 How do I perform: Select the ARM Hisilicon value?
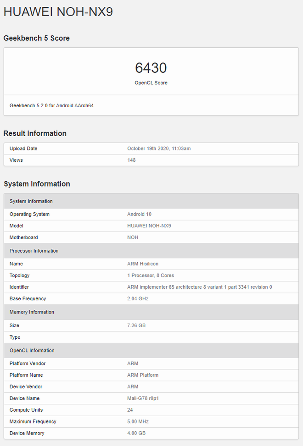pos(143,264)
